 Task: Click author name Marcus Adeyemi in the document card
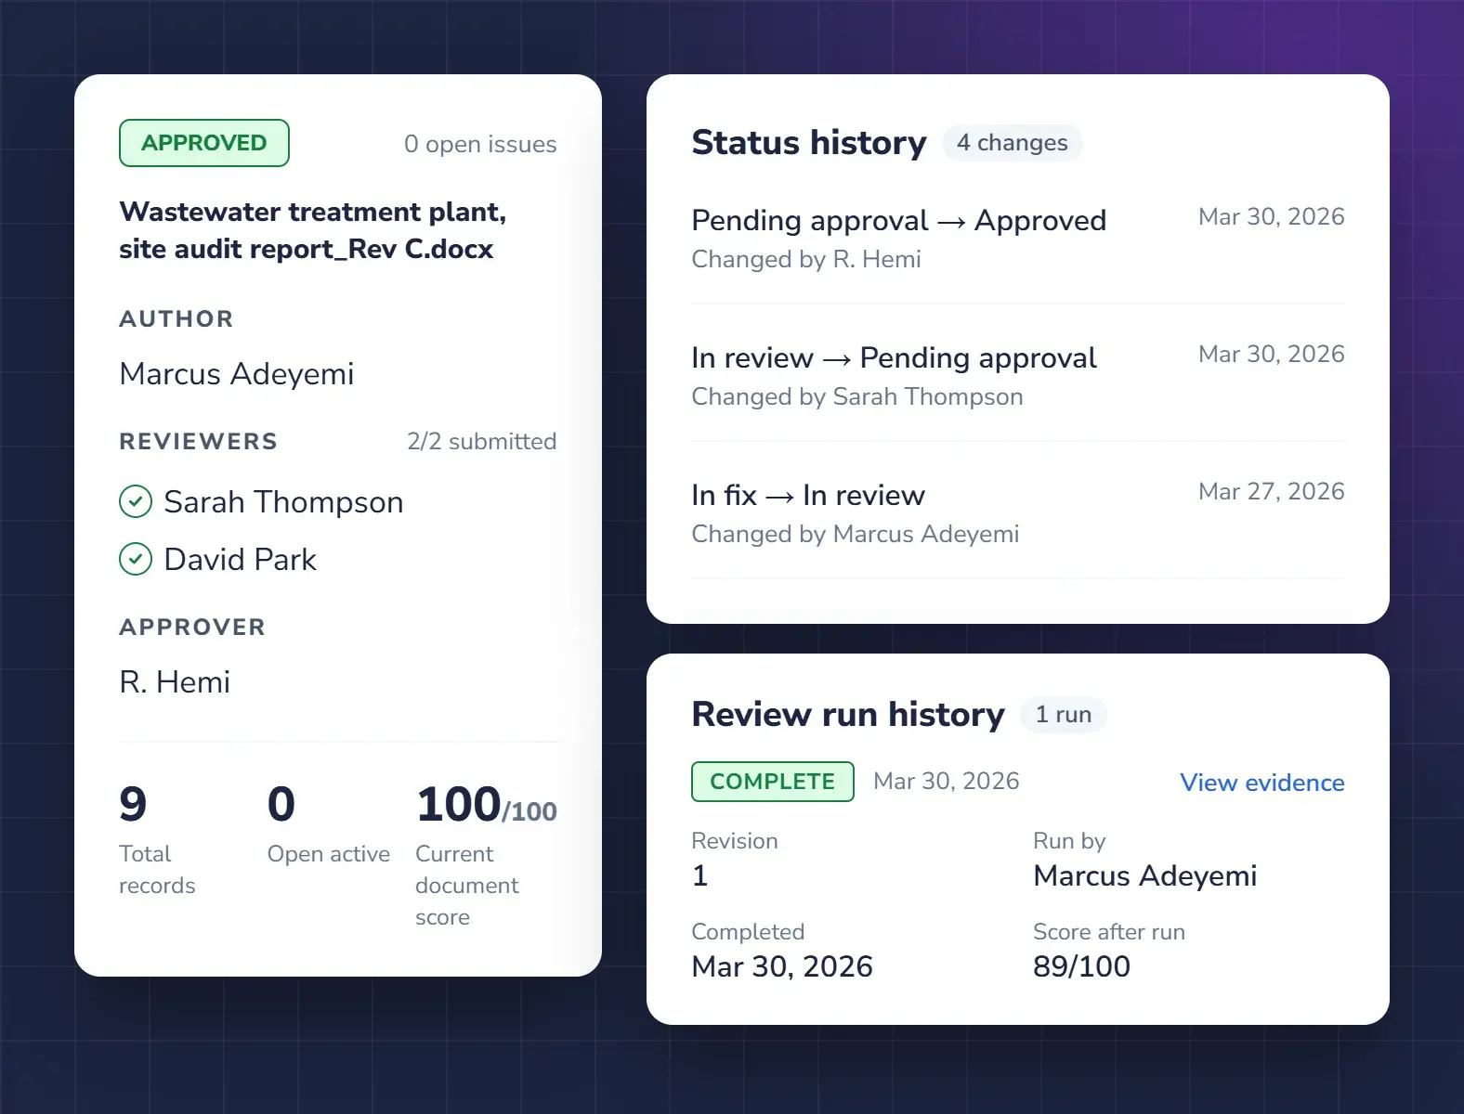[x=237, y=373]
